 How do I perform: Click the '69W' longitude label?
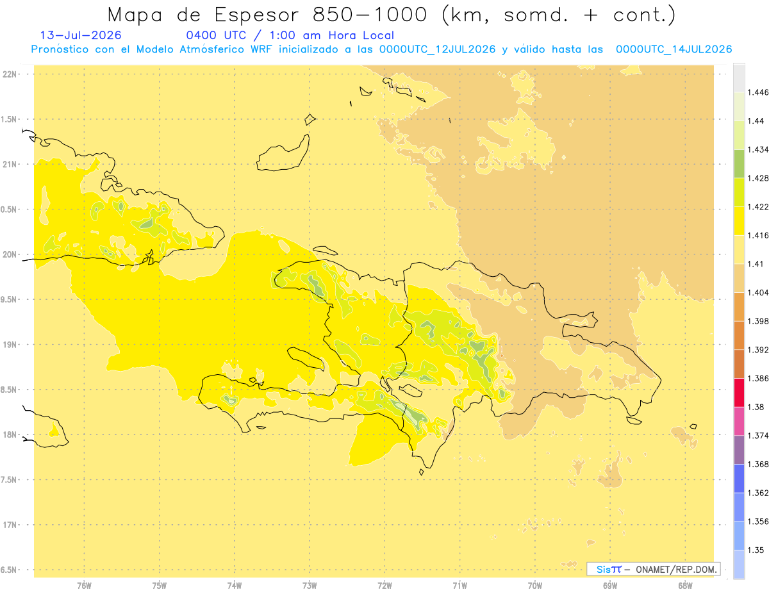(610, 586)
